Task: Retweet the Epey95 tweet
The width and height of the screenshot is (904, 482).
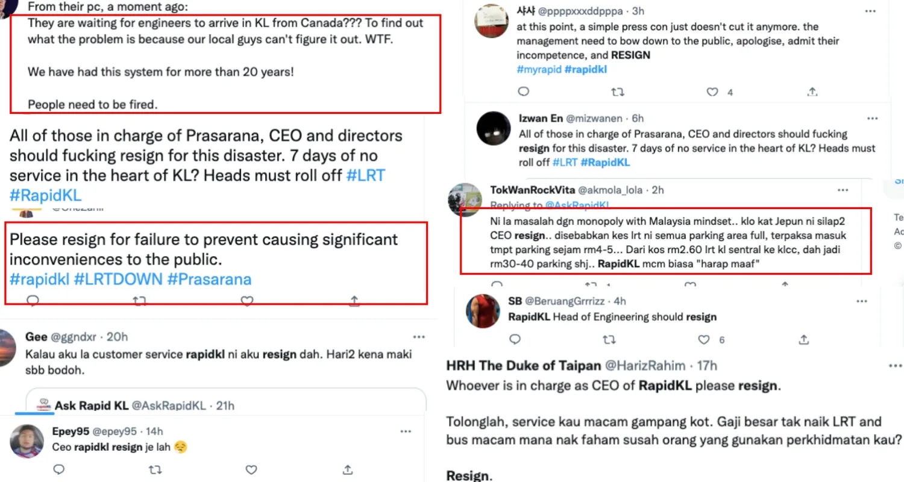Action: 154,469
